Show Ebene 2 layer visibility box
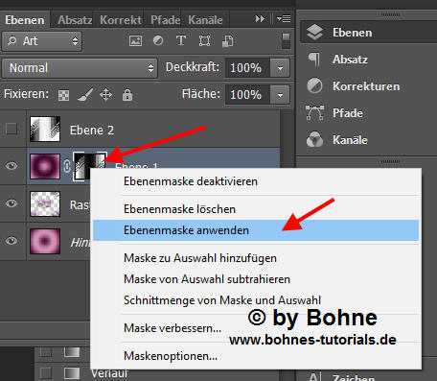 coord(11,129)
